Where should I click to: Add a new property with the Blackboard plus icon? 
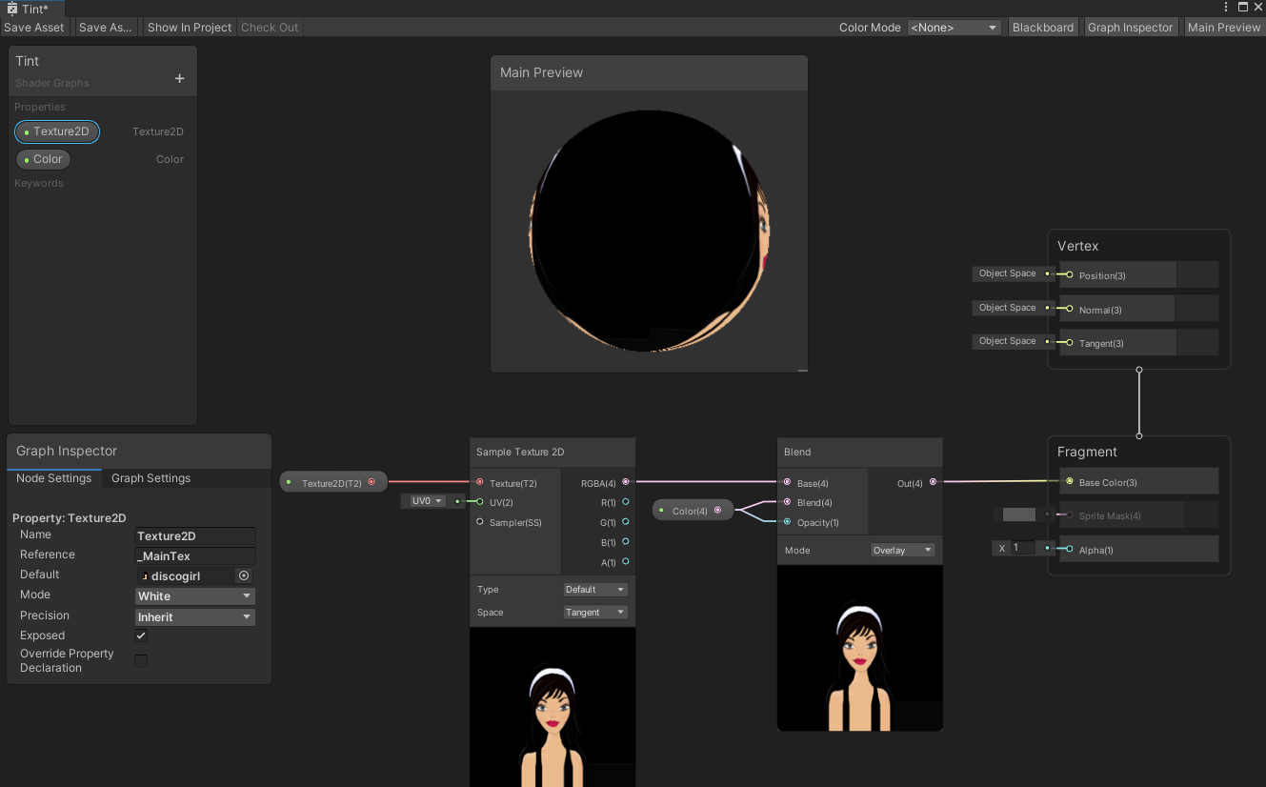pos(178,79)
